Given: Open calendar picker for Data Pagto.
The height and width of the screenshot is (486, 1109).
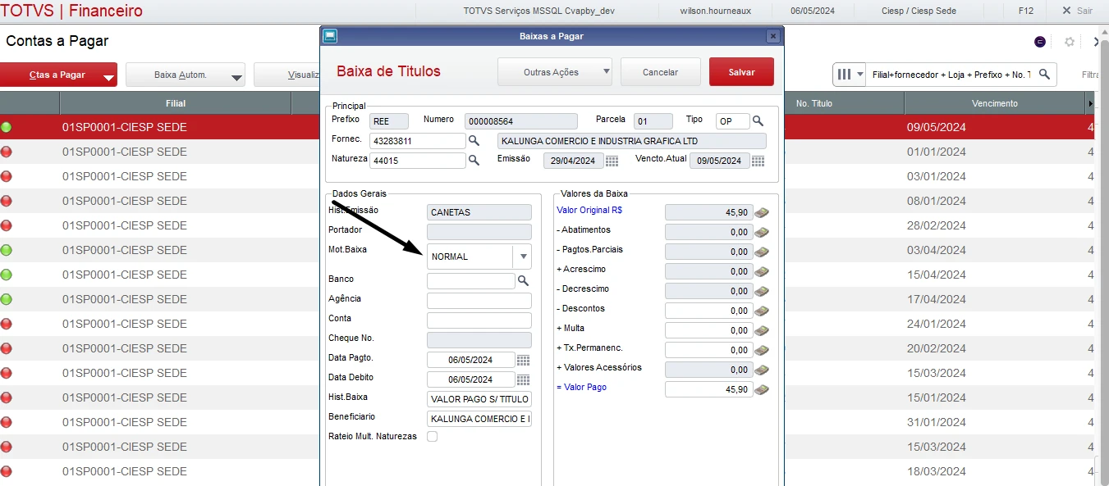Looking at the screenshot, I should pos(523,361).
